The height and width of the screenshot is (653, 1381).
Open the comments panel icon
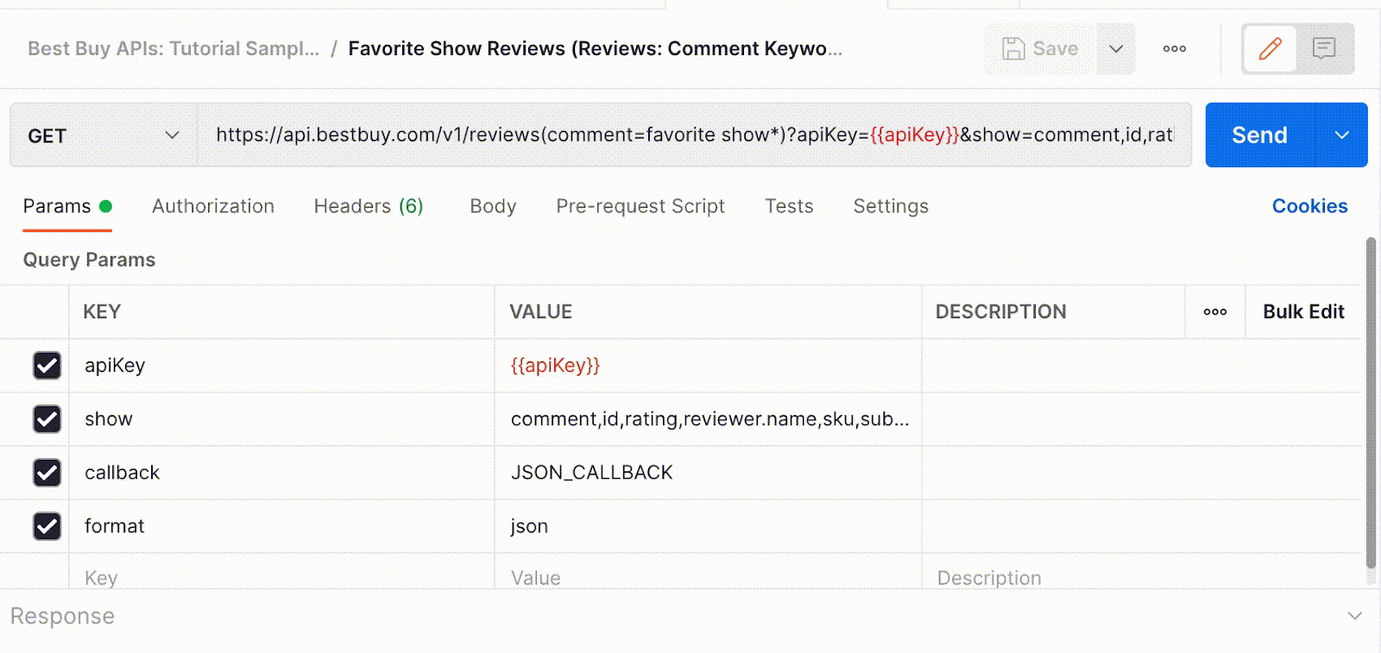tap(1324, 48)
